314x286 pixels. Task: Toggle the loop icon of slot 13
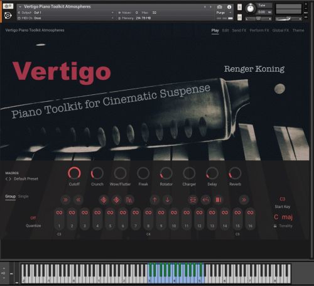point(212,213)
